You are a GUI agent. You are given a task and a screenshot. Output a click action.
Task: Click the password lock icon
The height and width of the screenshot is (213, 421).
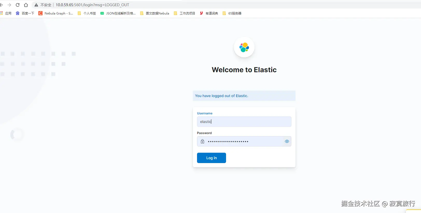(x=202, y=141)
